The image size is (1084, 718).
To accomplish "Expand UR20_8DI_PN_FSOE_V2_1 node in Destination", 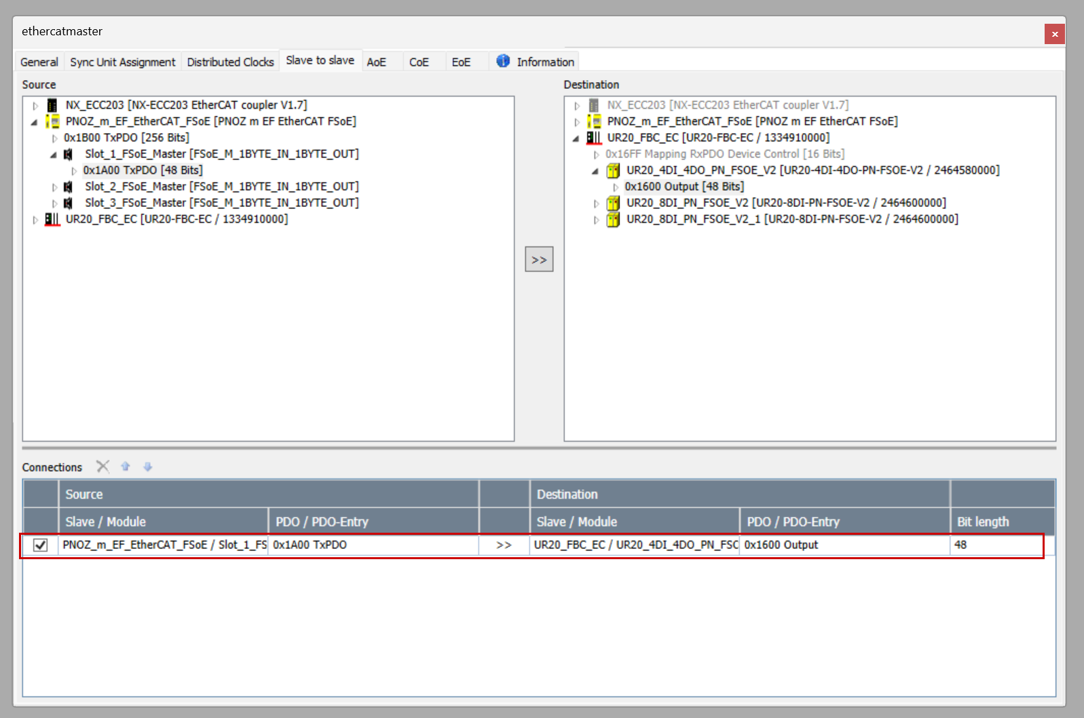I will point(597,220).
